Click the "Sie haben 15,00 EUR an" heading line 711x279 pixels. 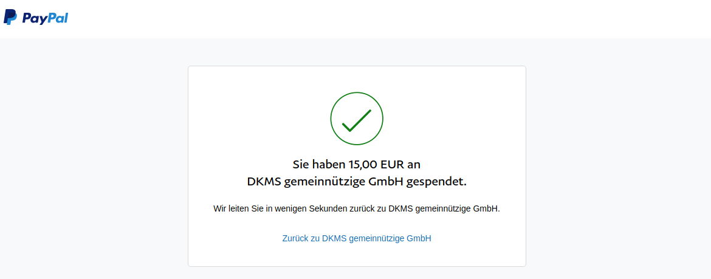[x=357, y=164]
